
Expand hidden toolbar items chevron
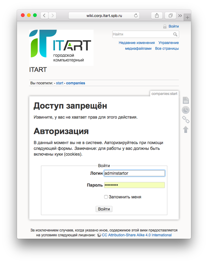[180, 15]
